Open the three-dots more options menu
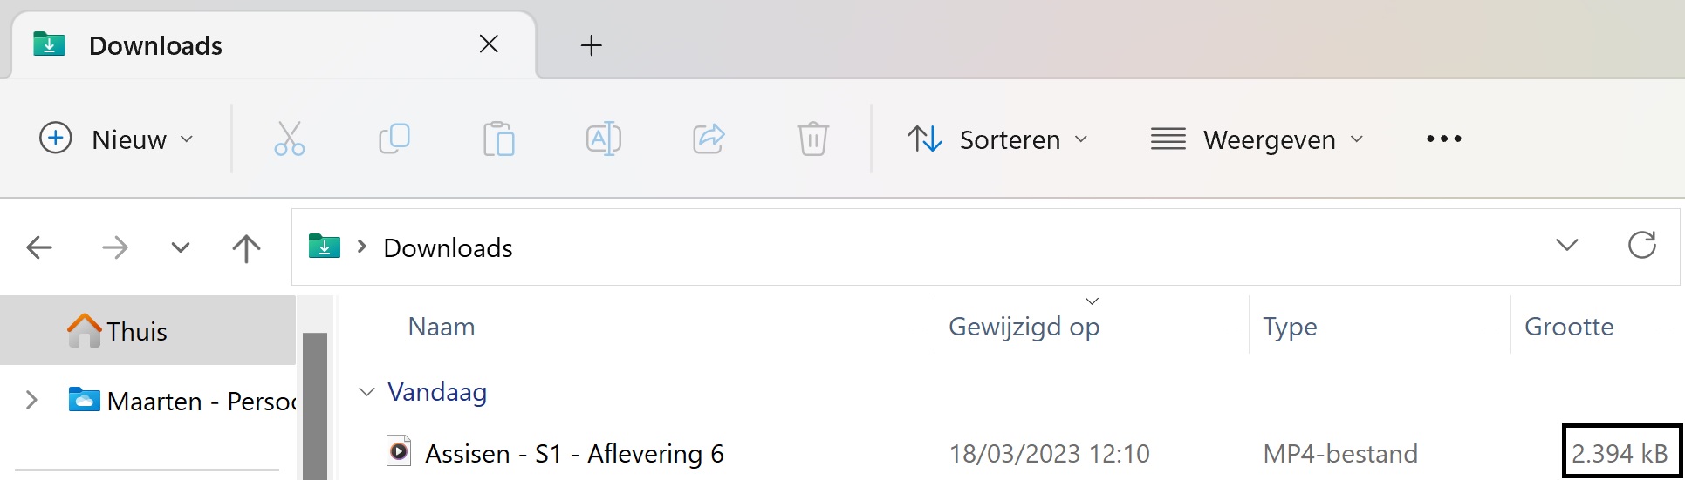Image resolution: width=1685 pixels, height=480 pixels. [x=1443, y=139]
